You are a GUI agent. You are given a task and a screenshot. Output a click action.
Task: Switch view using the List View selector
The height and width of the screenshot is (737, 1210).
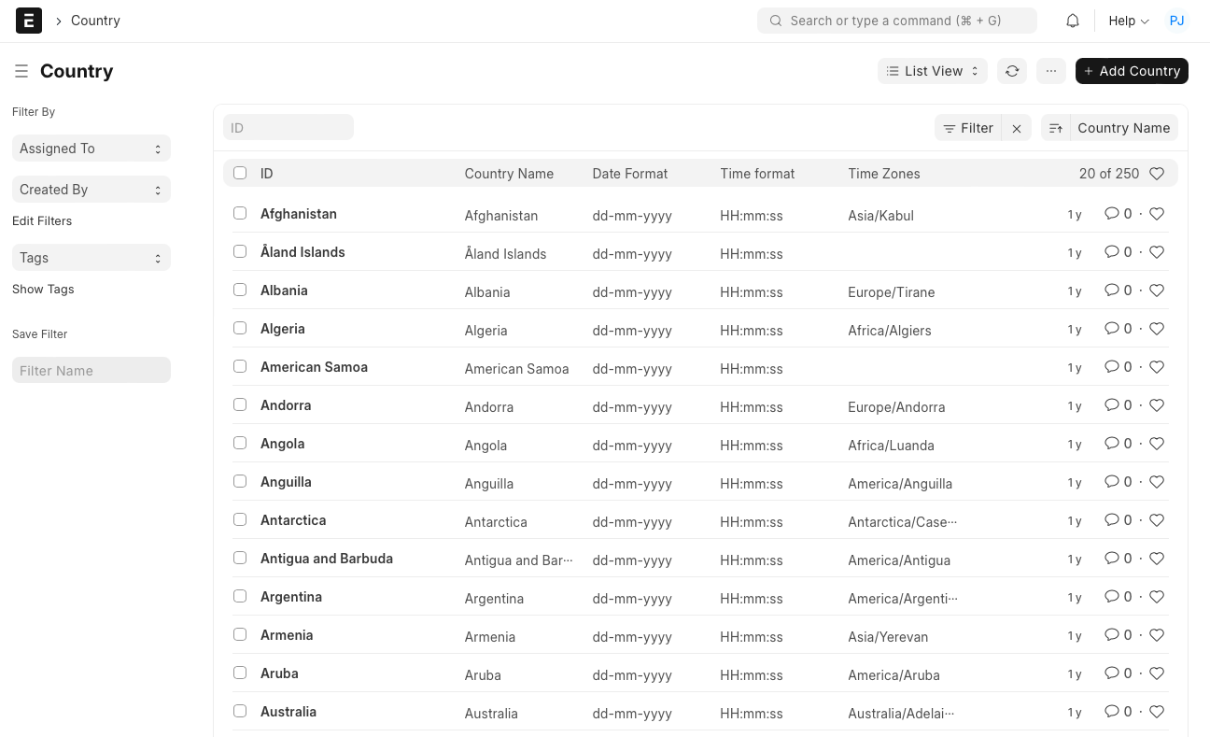(932, 71)
